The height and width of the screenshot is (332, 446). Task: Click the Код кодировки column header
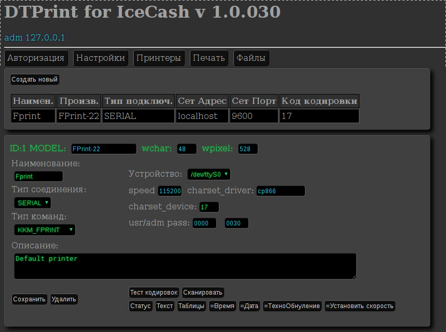coord(319,101)
